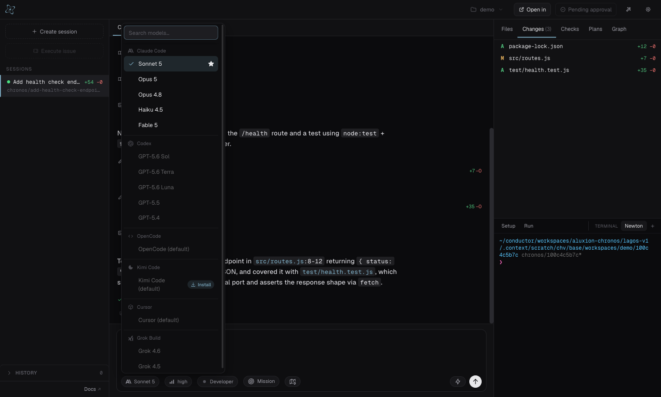The height and width of the screenshot is (397, 661).
Task: Toggle the Mission option
Action: tap(261, 382)
